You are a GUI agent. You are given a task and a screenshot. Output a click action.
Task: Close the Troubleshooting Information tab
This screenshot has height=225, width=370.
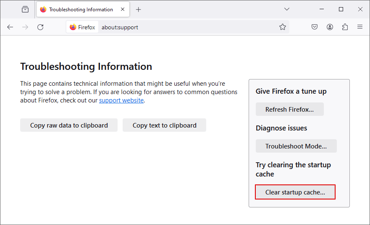coord(123,9)
